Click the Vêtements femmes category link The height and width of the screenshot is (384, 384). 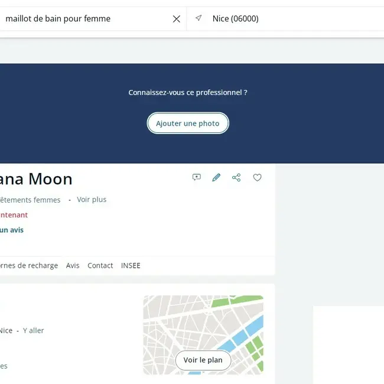click(30, 200)
